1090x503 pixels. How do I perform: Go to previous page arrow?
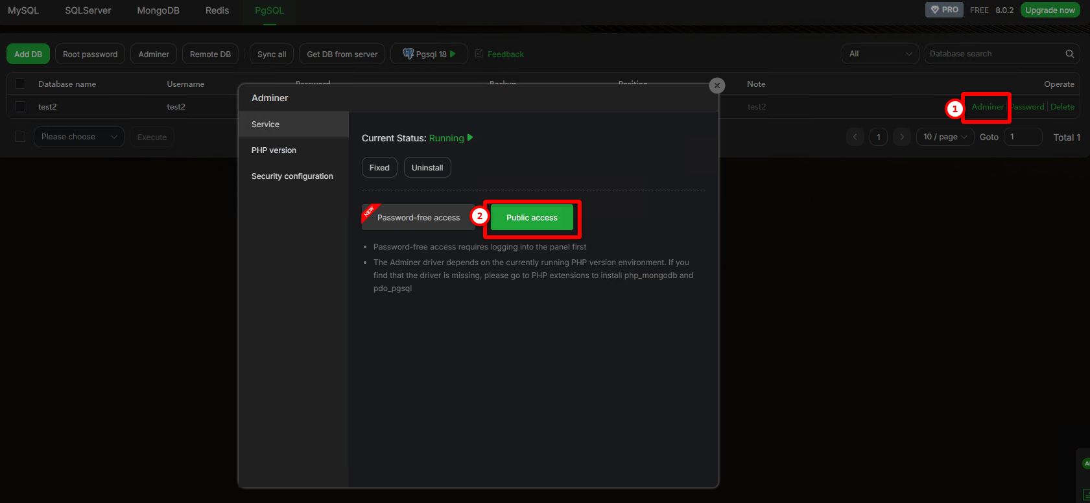tap(855, 137)
